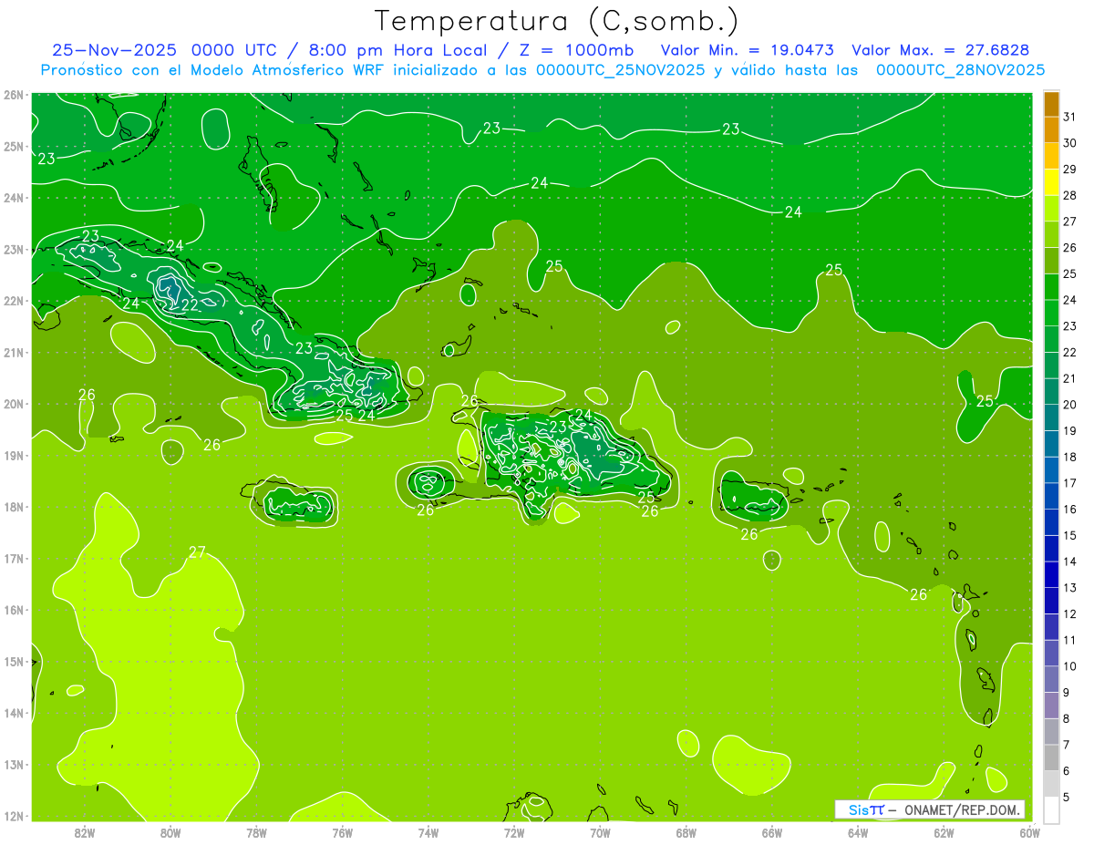Click the "SisTT" logo text
This screenshot has height=845, width=1094.
tap(865, 809)
